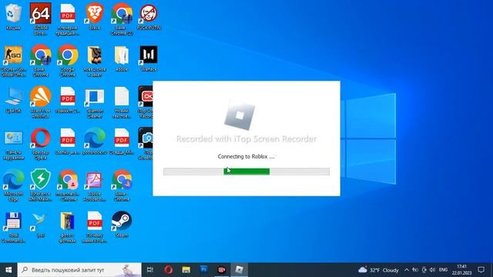Open the Brave browser shortcut

pos(95,16)
